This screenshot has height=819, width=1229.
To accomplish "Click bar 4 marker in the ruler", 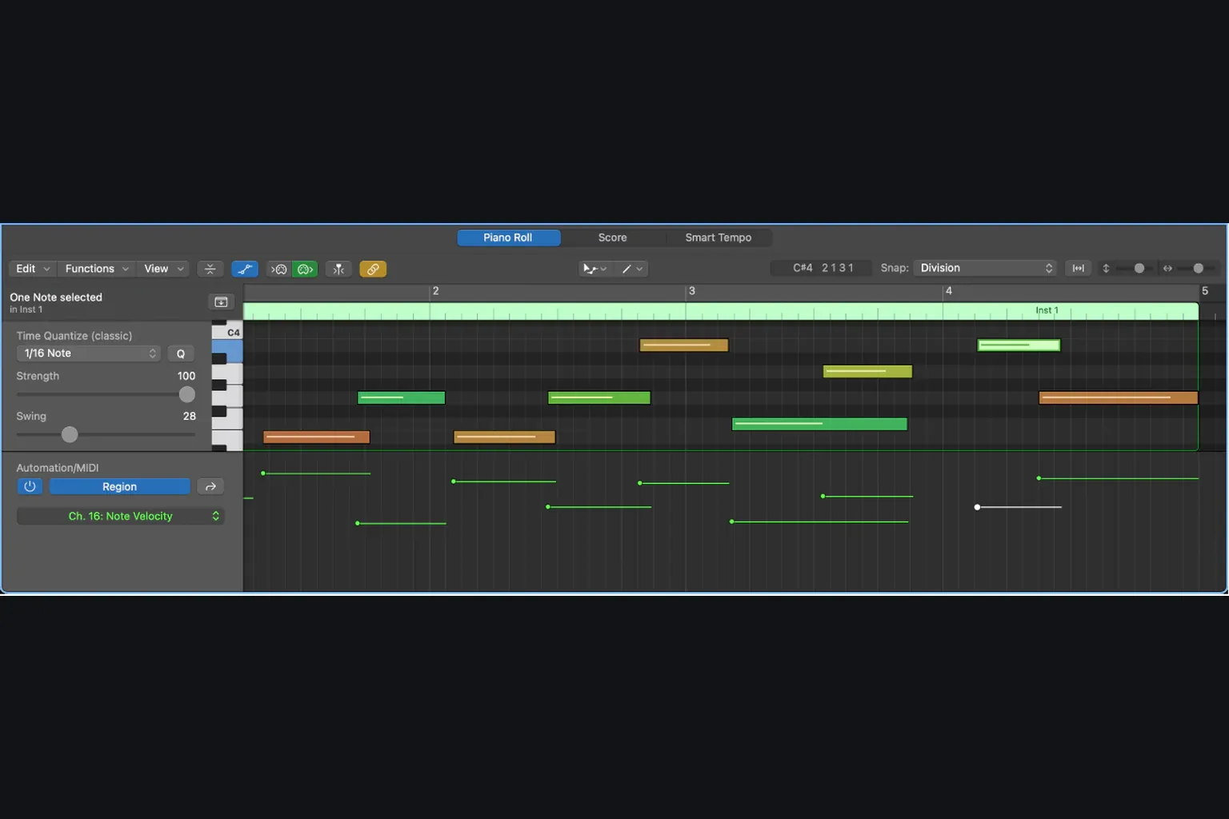I will 949,291.
